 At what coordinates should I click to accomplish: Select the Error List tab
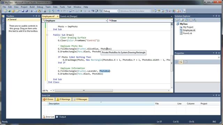coord(48,117)
